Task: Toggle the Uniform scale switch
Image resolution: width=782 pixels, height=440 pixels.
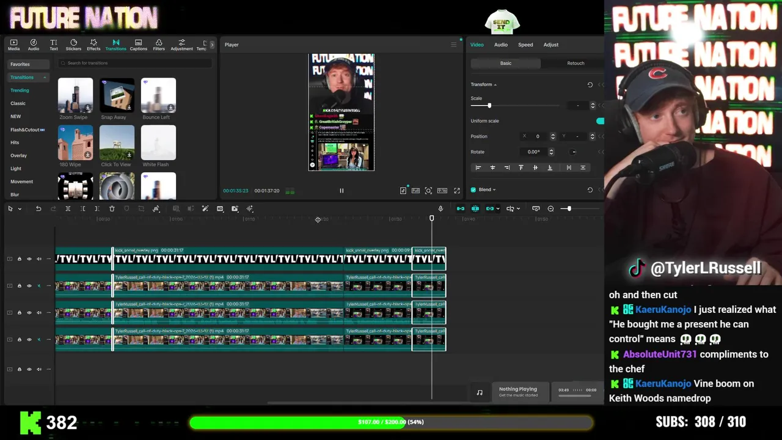Action: [x=600, y=121]
